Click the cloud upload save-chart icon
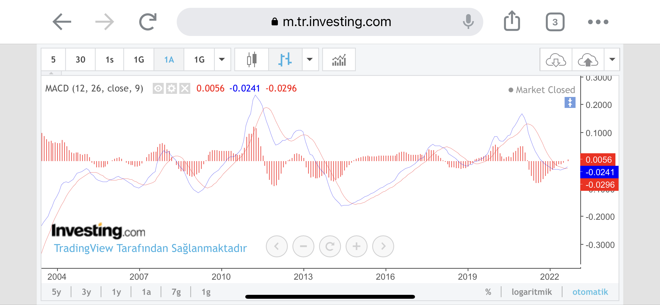The height and width of the screenshot is (305, 660). [x=588, y=60]
